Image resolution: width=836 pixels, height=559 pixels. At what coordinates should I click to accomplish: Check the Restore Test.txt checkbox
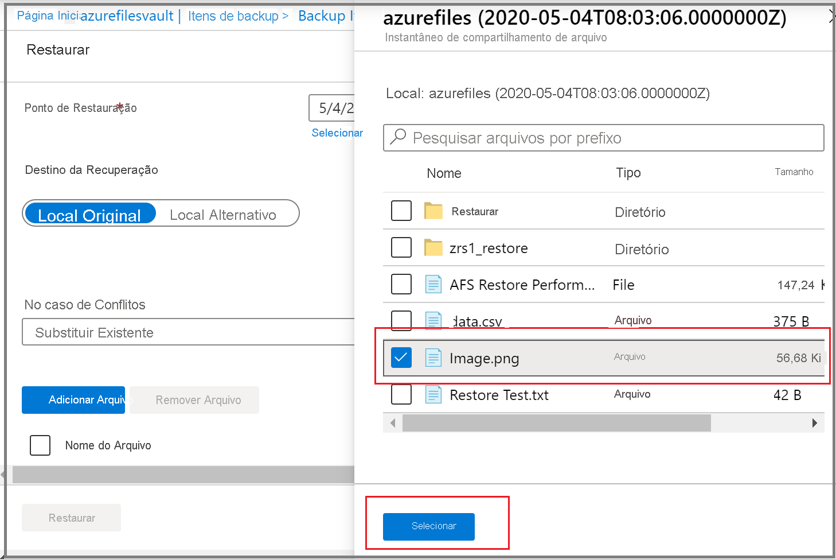[x=401, y=394]
